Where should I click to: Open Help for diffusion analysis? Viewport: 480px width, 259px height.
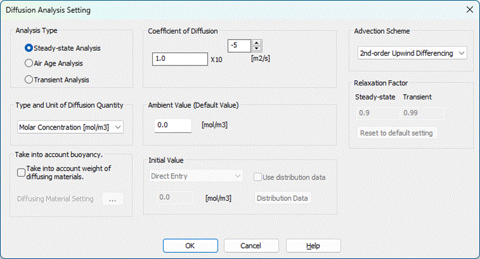(313, 246)
